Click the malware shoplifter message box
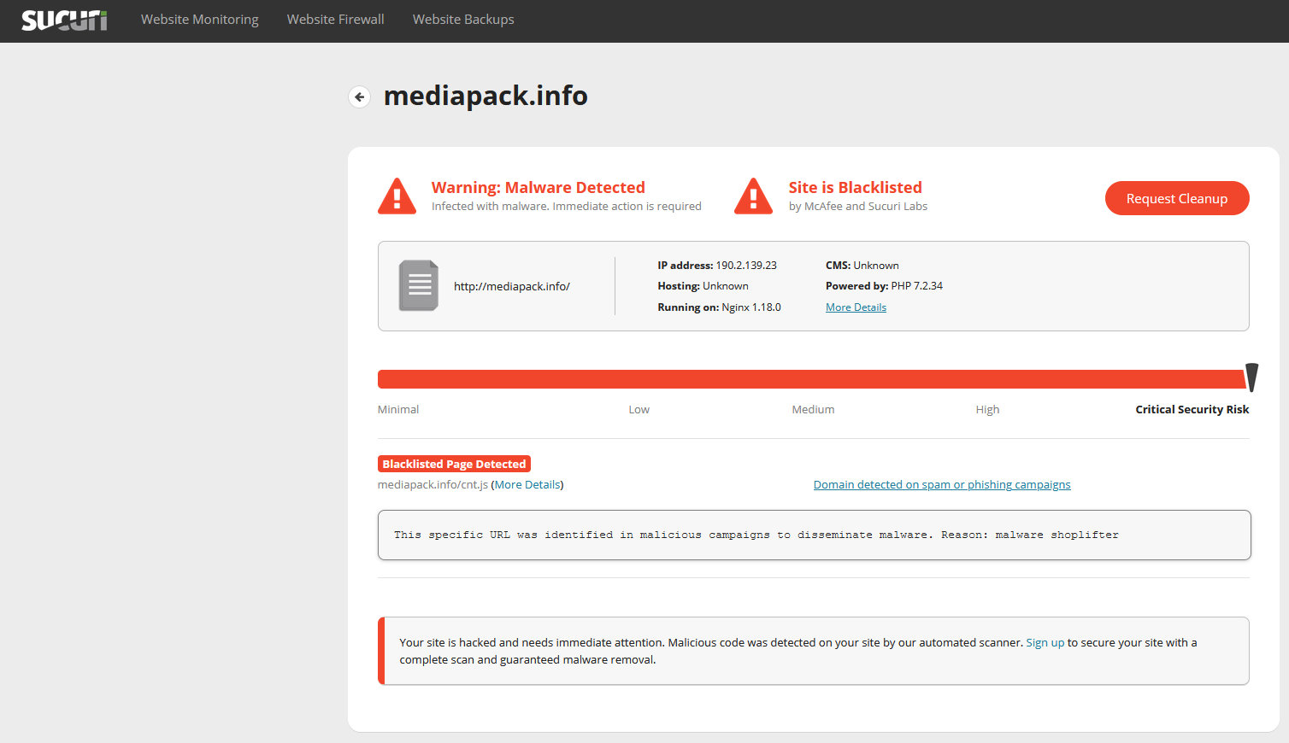The image size is (1289, 743). pyautogui.click(x=814, y=535)
